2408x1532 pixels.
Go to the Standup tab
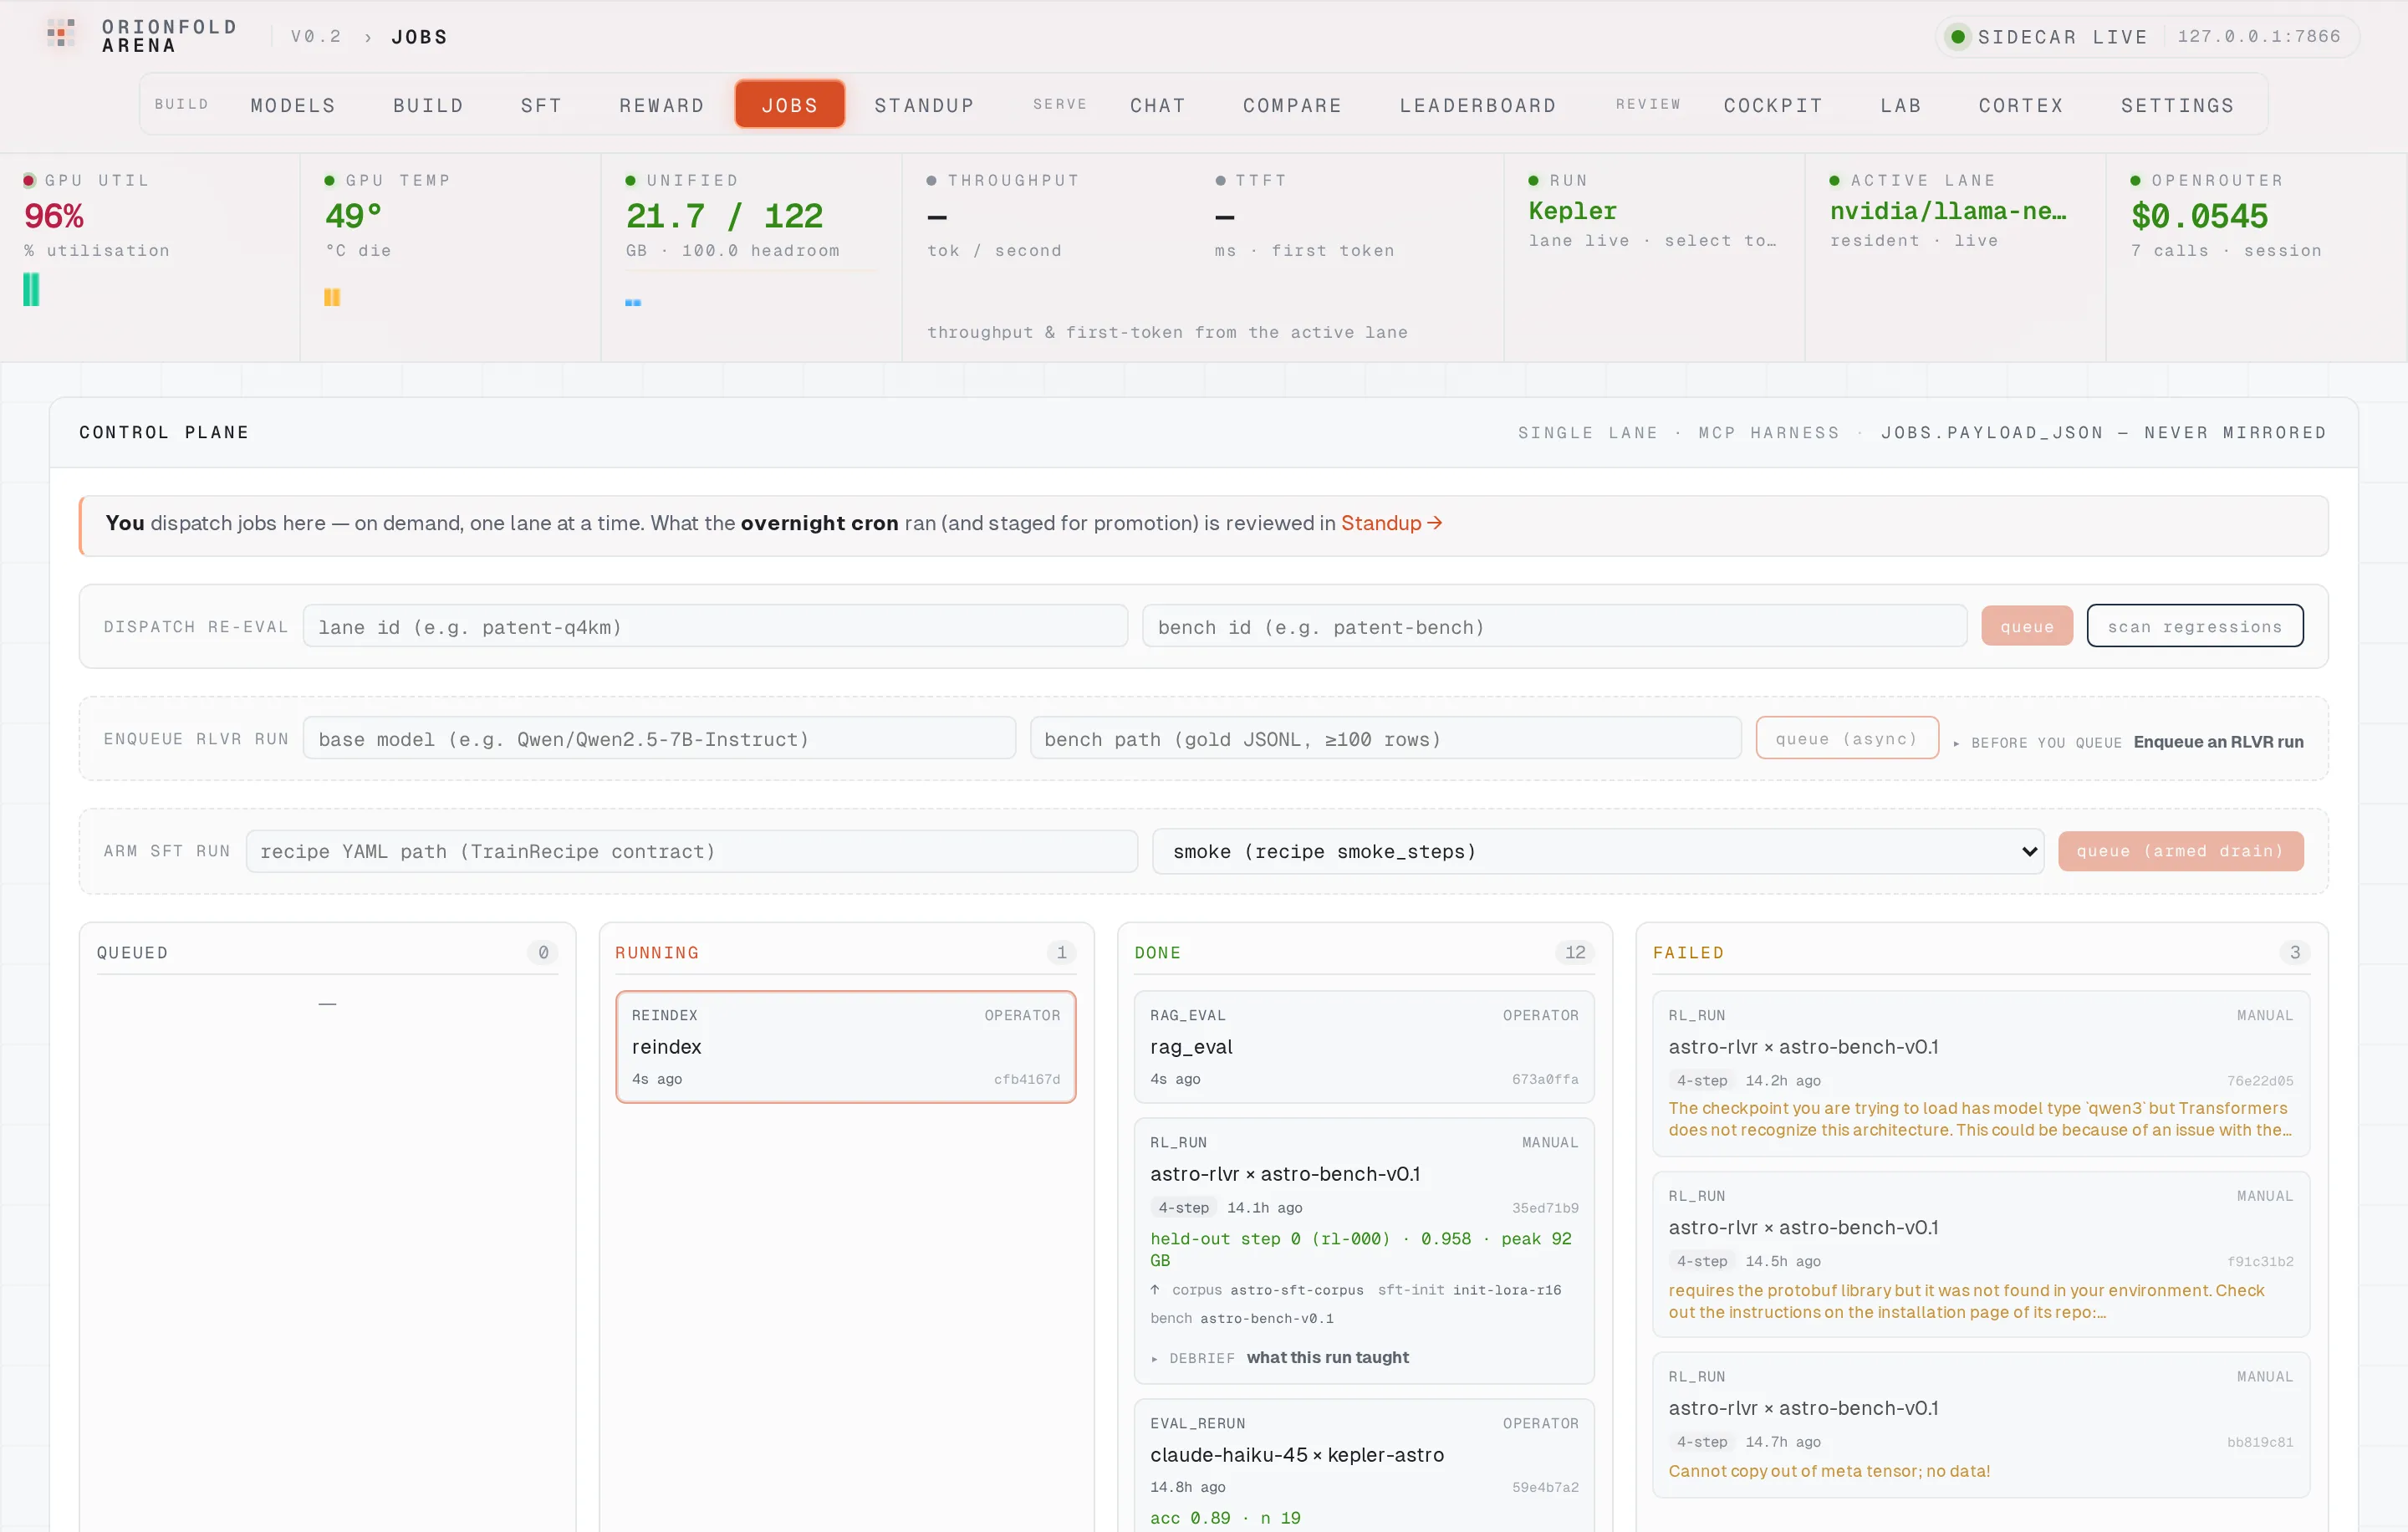click(924, 105)
